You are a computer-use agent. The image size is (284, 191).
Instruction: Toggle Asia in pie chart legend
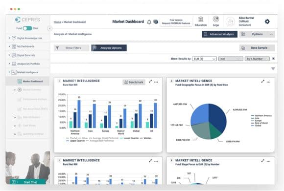point(255,118)
